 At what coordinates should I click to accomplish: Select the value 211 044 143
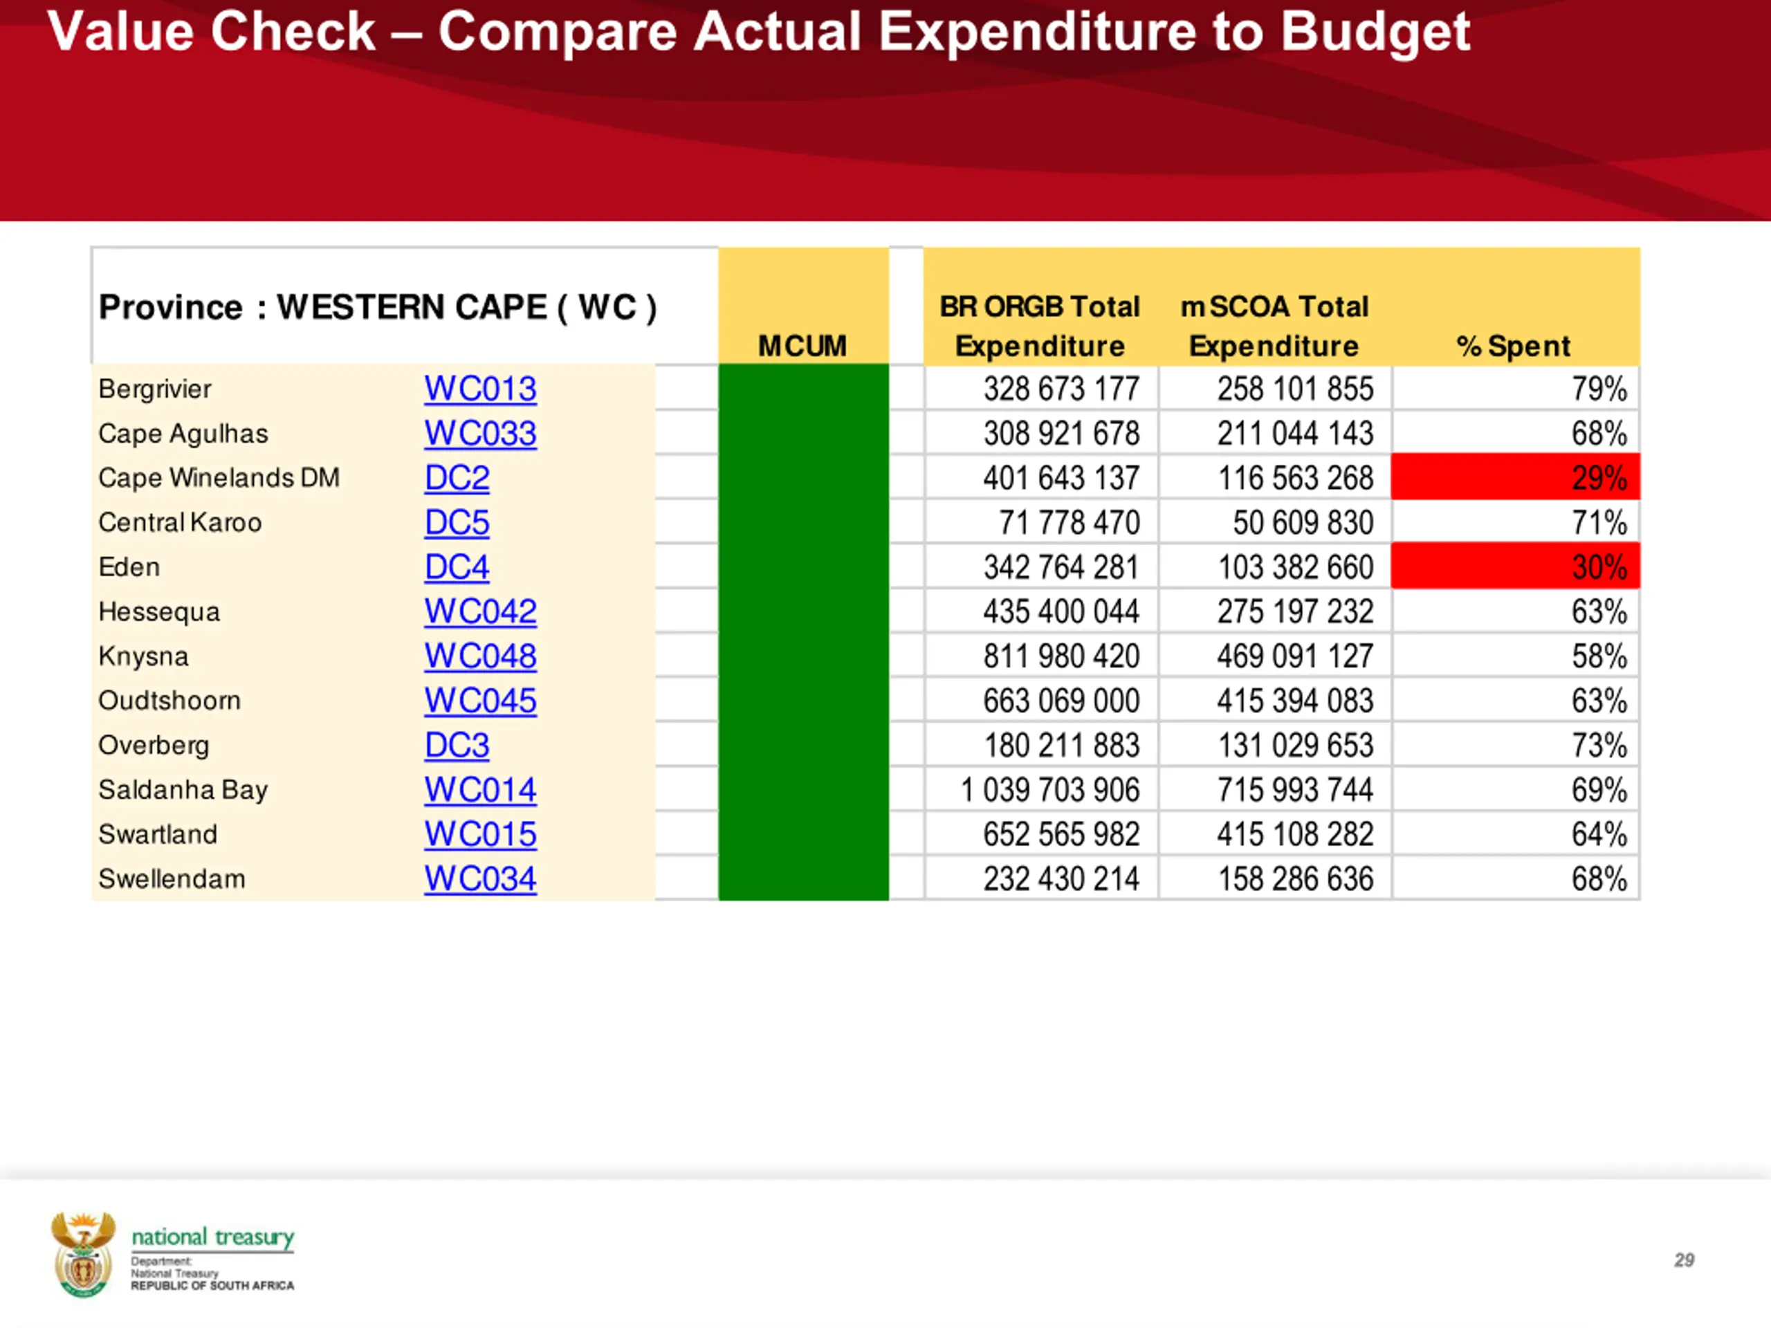(x=1296, y=434)
